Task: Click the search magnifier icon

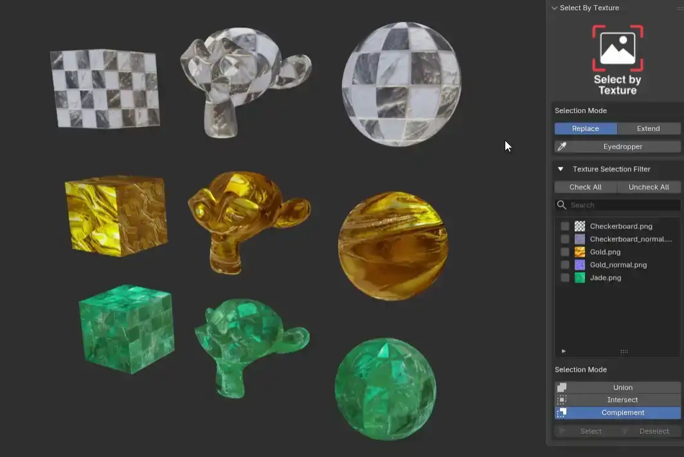Action: tap(561, 205)
